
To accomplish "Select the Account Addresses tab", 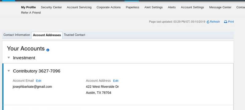I will 47,35.
